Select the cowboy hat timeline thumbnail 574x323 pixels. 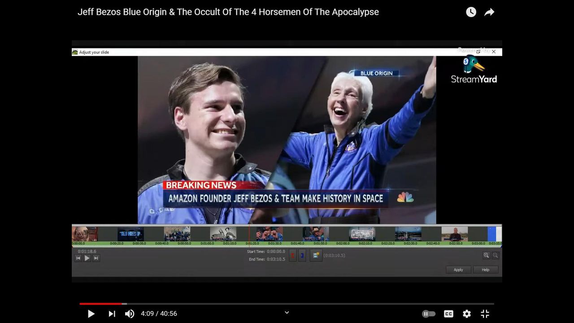pyautogui.click(x=316, y=234)
